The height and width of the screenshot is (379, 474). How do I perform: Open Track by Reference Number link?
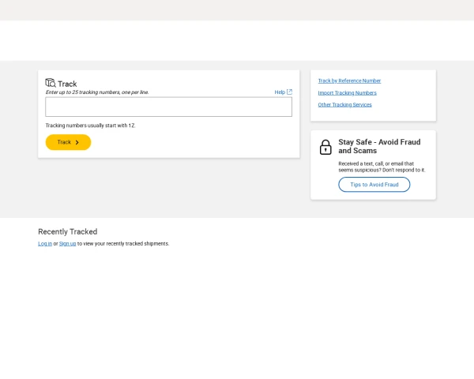[349, 81]
